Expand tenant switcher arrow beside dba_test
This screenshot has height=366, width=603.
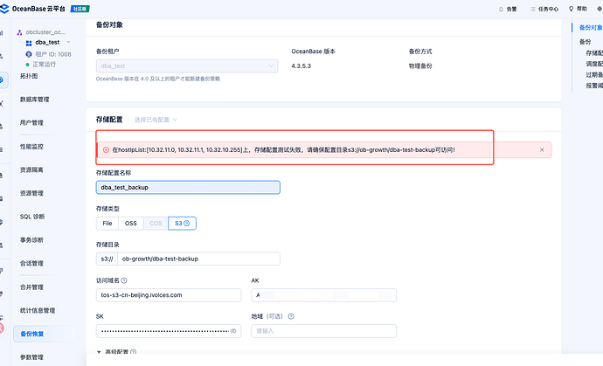(x=68, y=42)
